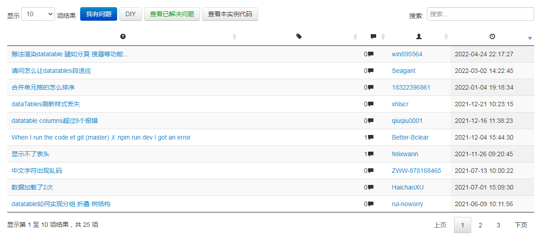Toggle sort arrows beside question column
The width and height of the screenshot is (541, 239).
(x=234, y=37)
